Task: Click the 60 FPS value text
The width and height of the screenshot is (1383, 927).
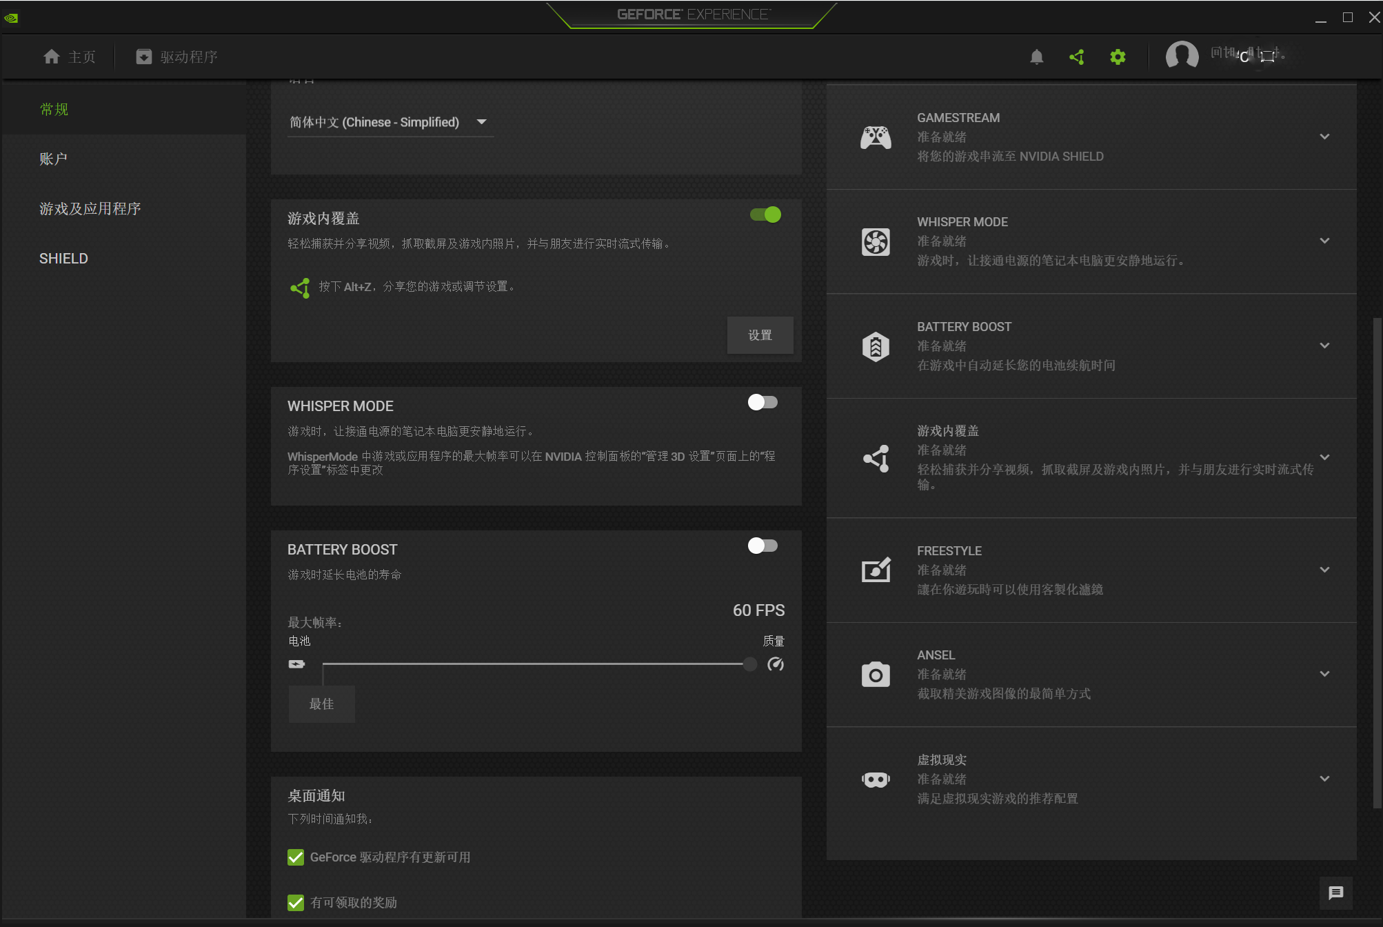Action: click(758, 610)
